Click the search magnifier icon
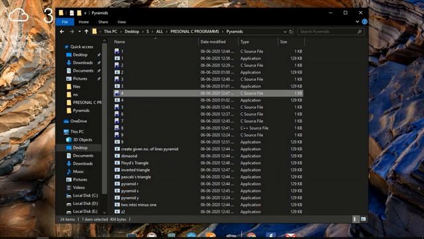The width and height of the screenshot is (424, 239). (360, 32)
